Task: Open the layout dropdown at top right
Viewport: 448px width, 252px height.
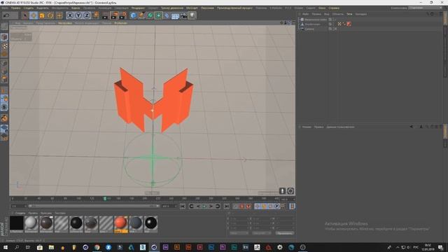Action: 426,8
